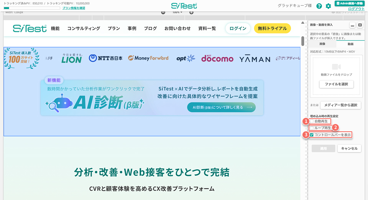Screen dimensions: 368x200
Task: Open the 資料一覧 navigation item
Action: (x=207, y=28)
